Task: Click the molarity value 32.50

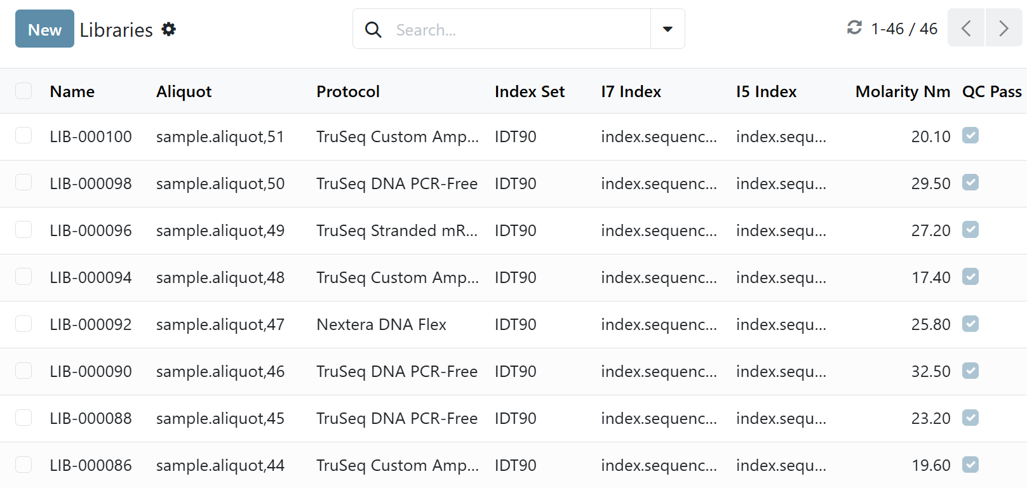Action: (930, 371)
